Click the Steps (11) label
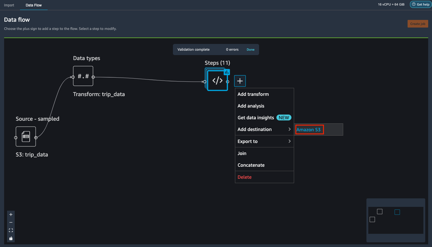The height and width of the screenshot is (247, 432). [217, 63]
